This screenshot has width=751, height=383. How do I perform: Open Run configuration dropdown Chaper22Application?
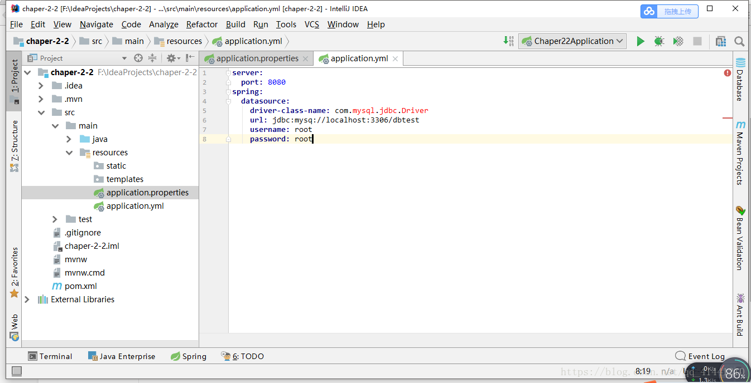572,41
